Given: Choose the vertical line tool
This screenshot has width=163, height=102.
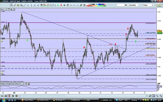Looking at the screenshot, I should tap(31, 5).
